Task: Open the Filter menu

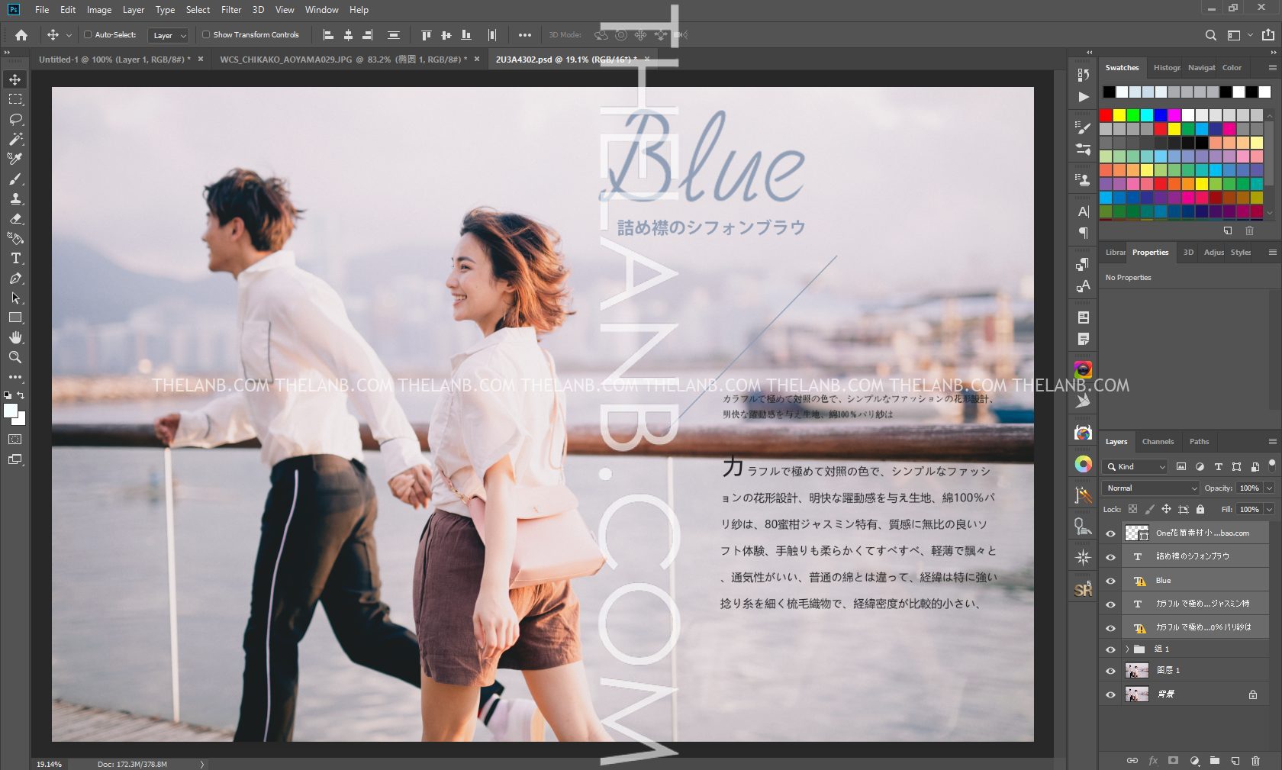Action: [230, 10]
